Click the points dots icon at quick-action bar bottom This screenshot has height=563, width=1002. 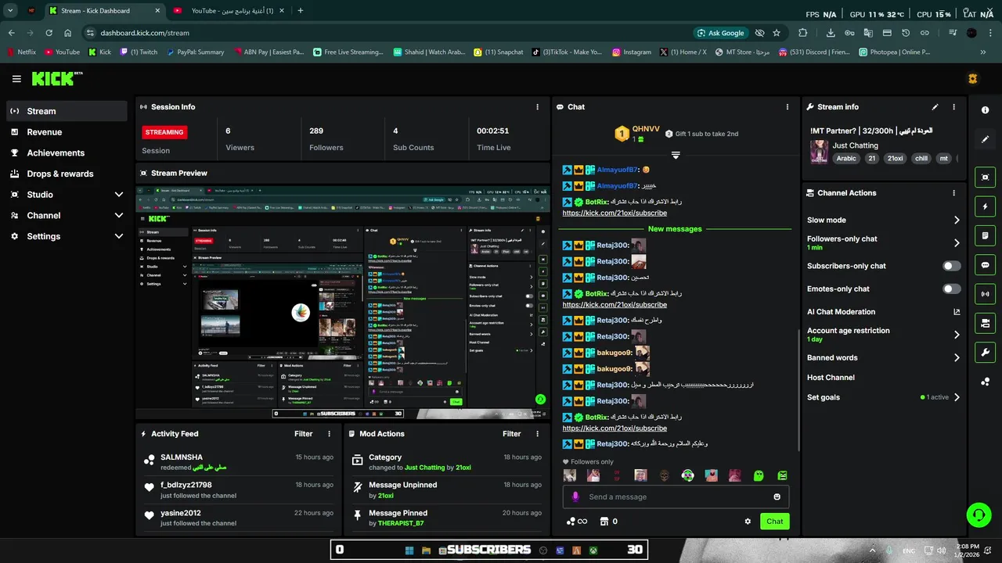tap(985, 382)
